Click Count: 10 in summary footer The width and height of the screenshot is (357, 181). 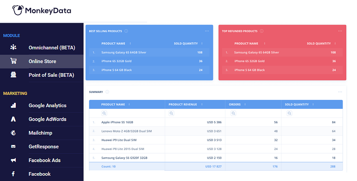pyautogui.click(x=109, y=166)
